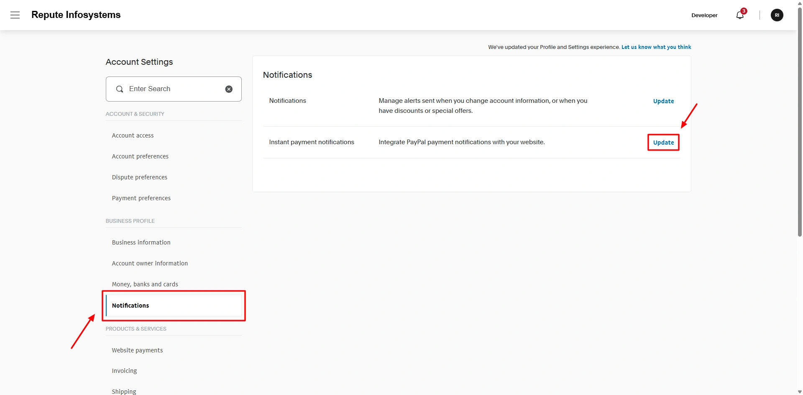
Task: Click the Repute Infosystems title
Action: [x=76, y=15]
